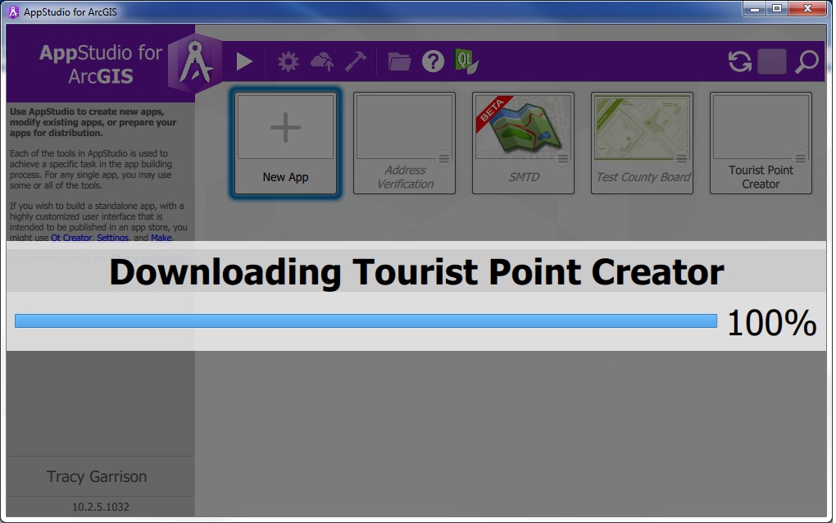Refresh the app gallery
Screen dimensions: 836x523
tap(739, 61)
